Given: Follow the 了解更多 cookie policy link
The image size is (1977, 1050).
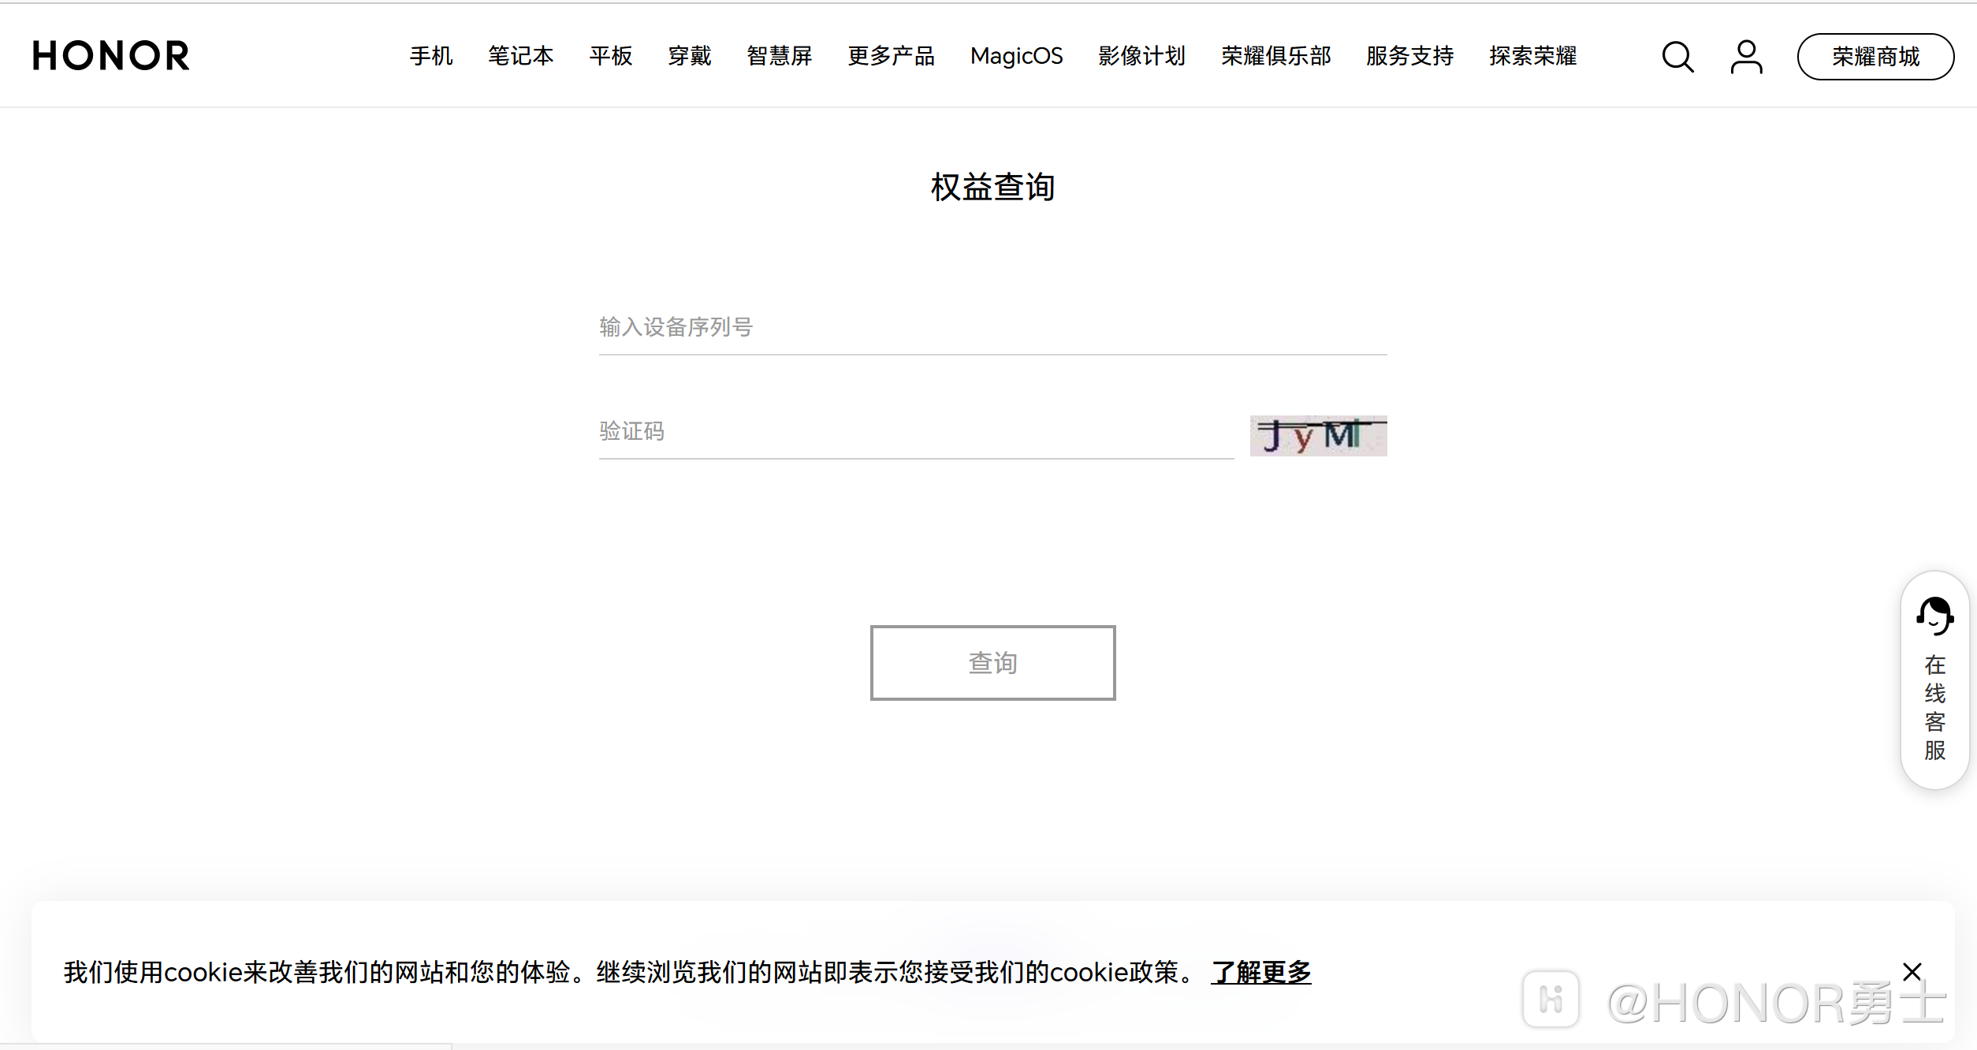Looking at the screenshot, I should [1260, 972].
